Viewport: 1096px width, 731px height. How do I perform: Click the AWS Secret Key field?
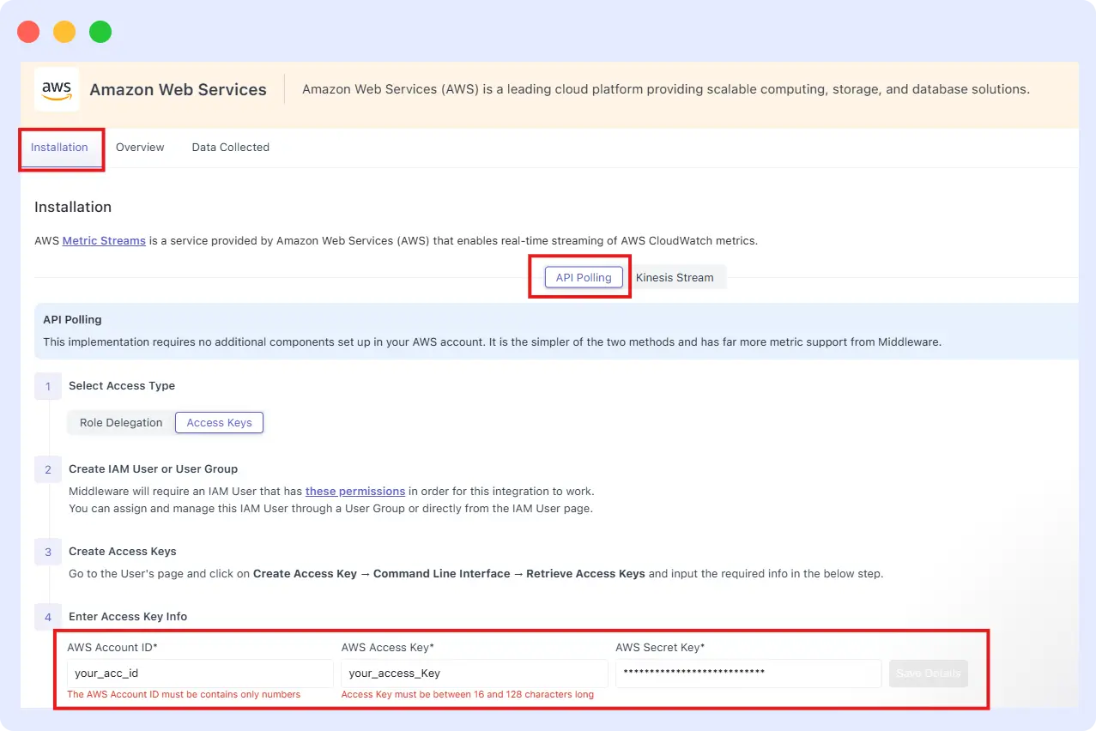tap(748, 674)
